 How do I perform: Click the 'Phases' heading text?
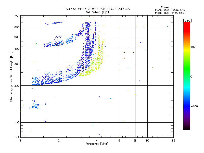tap(165, 7)
